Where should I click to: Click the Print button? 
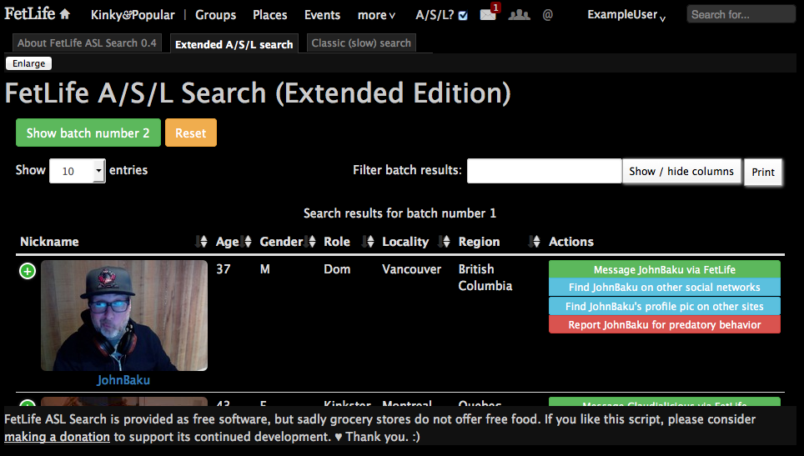pos(763,173)
